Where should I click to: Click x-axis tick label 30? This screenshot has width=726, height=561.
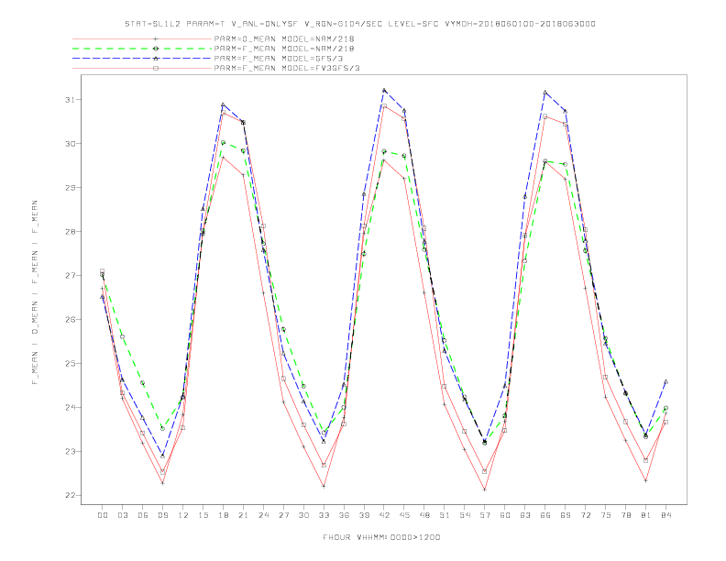303,515
